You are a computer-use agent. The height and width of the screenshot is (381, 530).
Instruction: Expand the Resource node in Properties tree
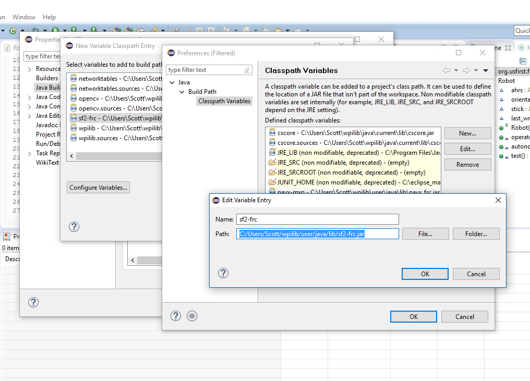point(29,69)
